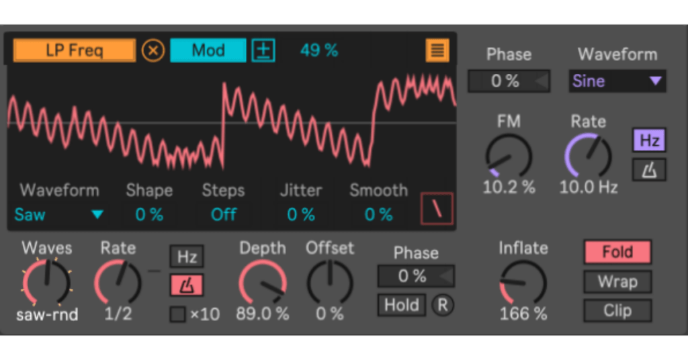The width and height of the screenshot is (688, 360).
Task: Click the saw-rnd value text
Action: click(x=47, y=314)
